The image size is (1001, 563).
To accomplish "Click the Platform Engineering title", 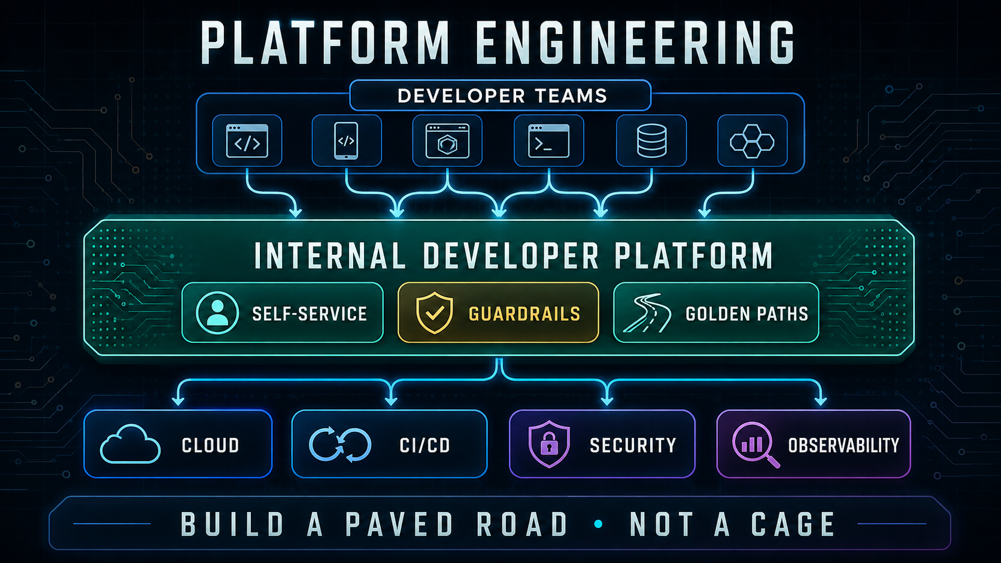I will click(x=498, y=42).
